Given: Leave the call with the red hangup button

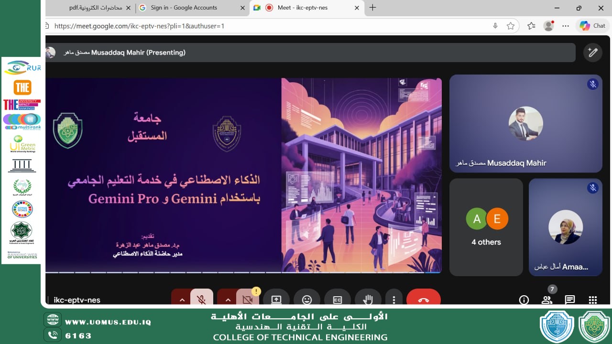Looking at the screenshot, I should click(x=424, y=300).
